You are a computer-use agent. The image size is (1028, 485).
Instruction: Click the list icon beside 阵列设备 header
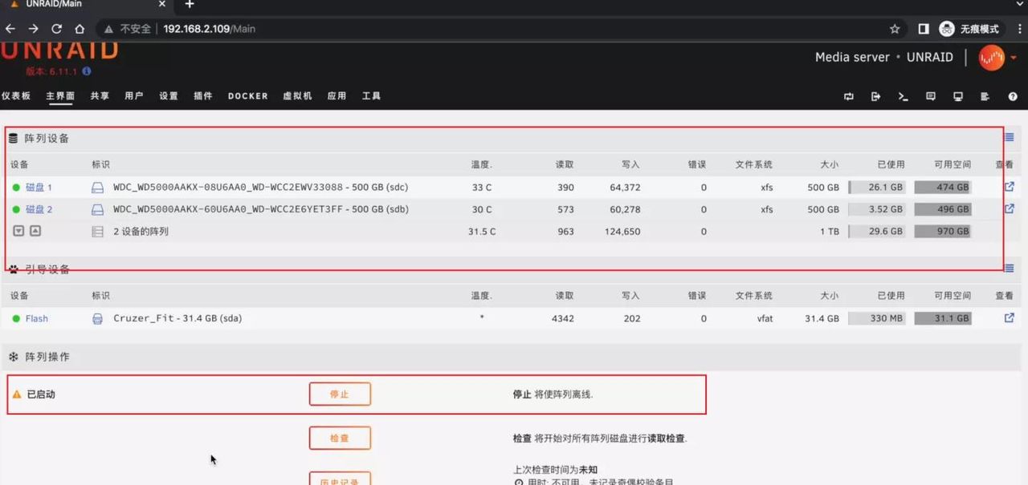(x=1010, y=137)
